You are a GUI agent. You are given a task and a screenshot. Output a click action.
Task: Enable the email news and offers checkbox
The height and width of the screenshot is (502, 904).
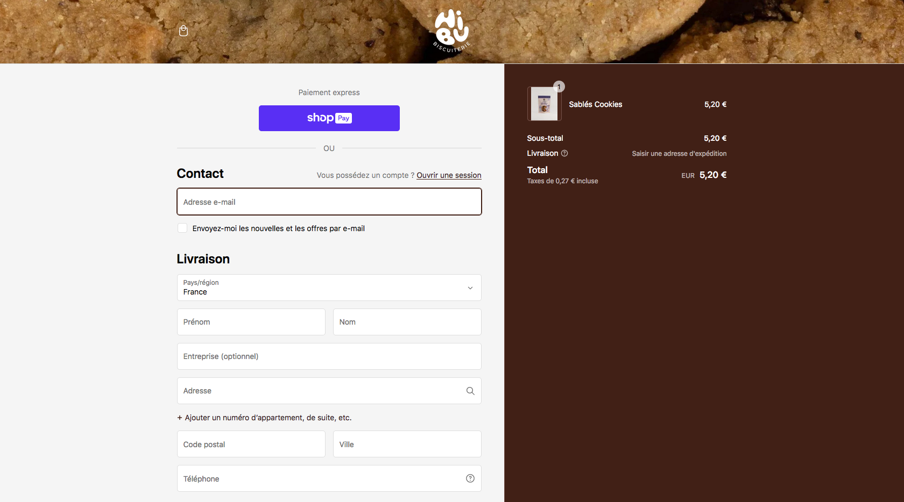pyautogui.click(x=182, y=228)
